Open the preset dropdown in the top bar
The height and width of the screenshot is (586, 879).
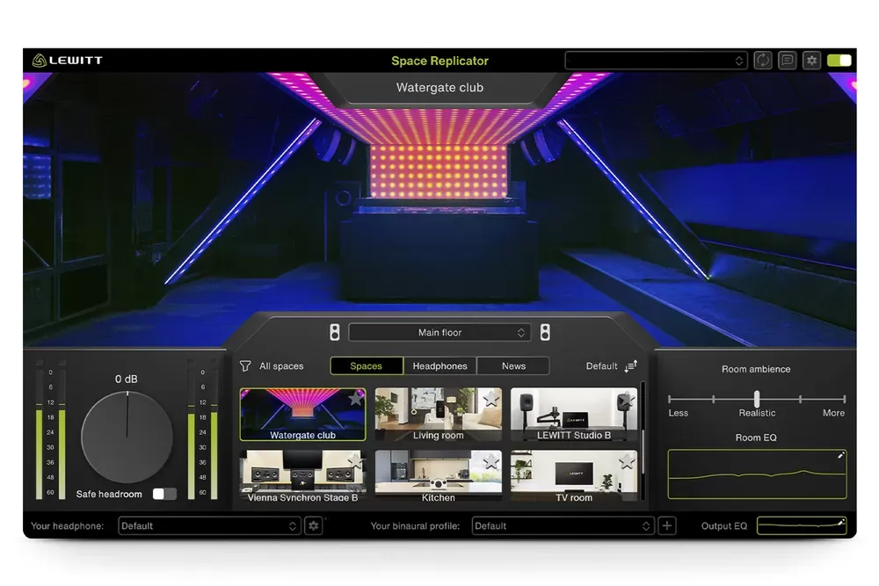(656, 61)
